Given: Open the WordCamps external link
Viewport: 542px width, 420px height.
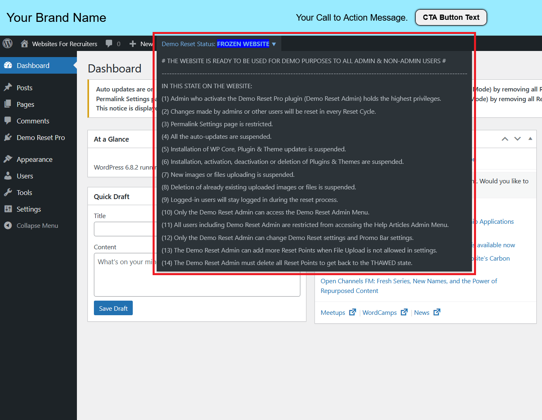Looking at the screenshot, I should click(x=385, y=312).
